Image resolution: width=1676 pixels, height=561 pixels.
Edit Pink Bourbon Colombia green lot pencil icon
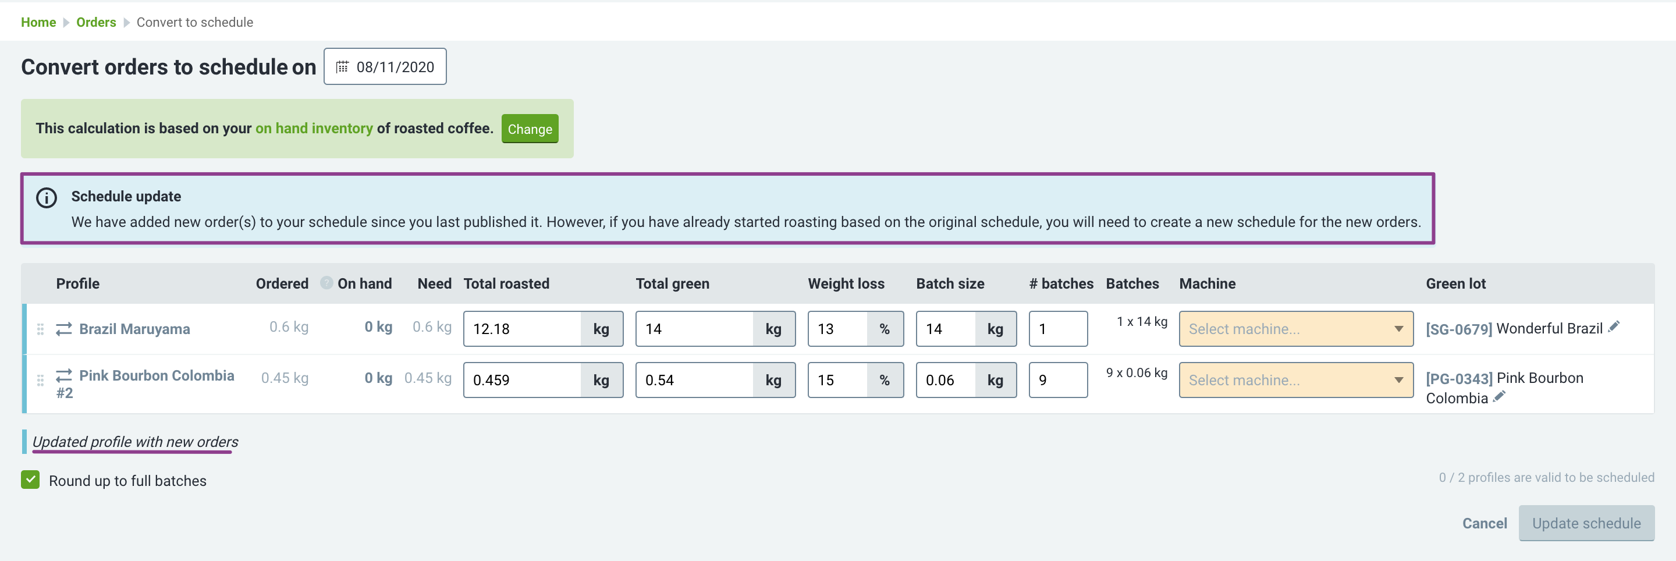[1499, 396]
